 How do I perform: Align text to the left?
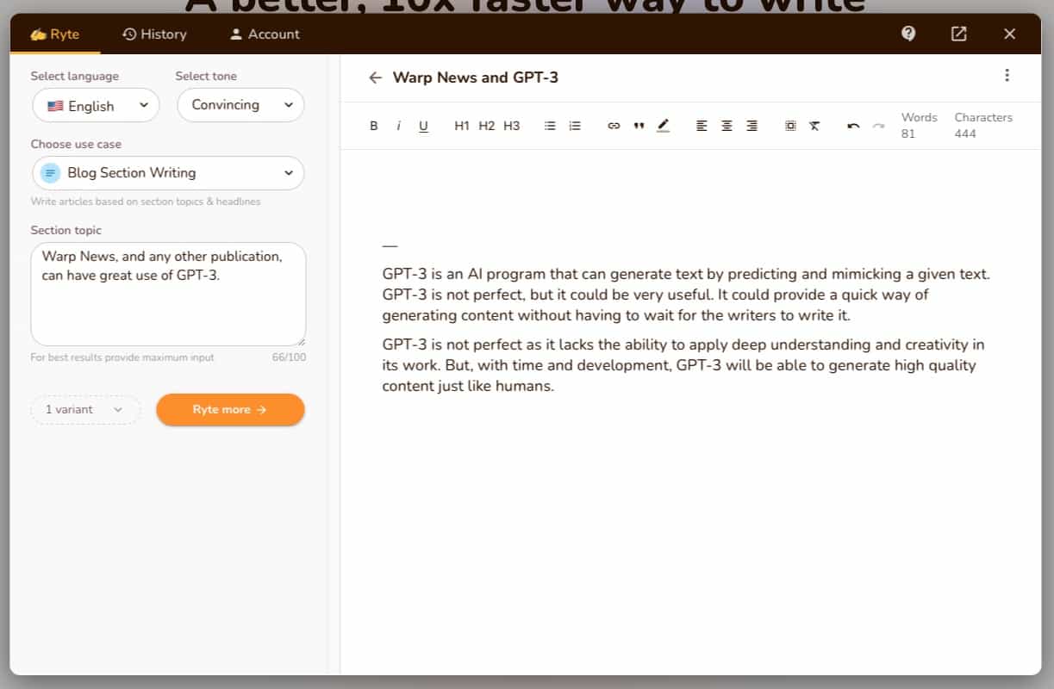point(702,126)
